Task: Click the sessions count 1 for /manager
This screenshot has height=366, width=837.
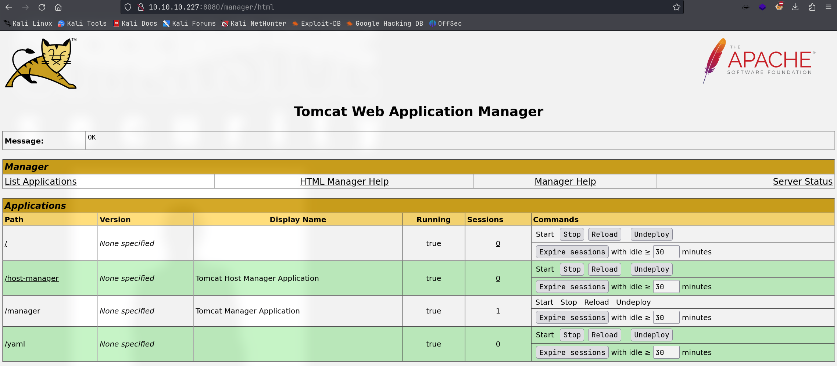Action: (x=498, y=311)
